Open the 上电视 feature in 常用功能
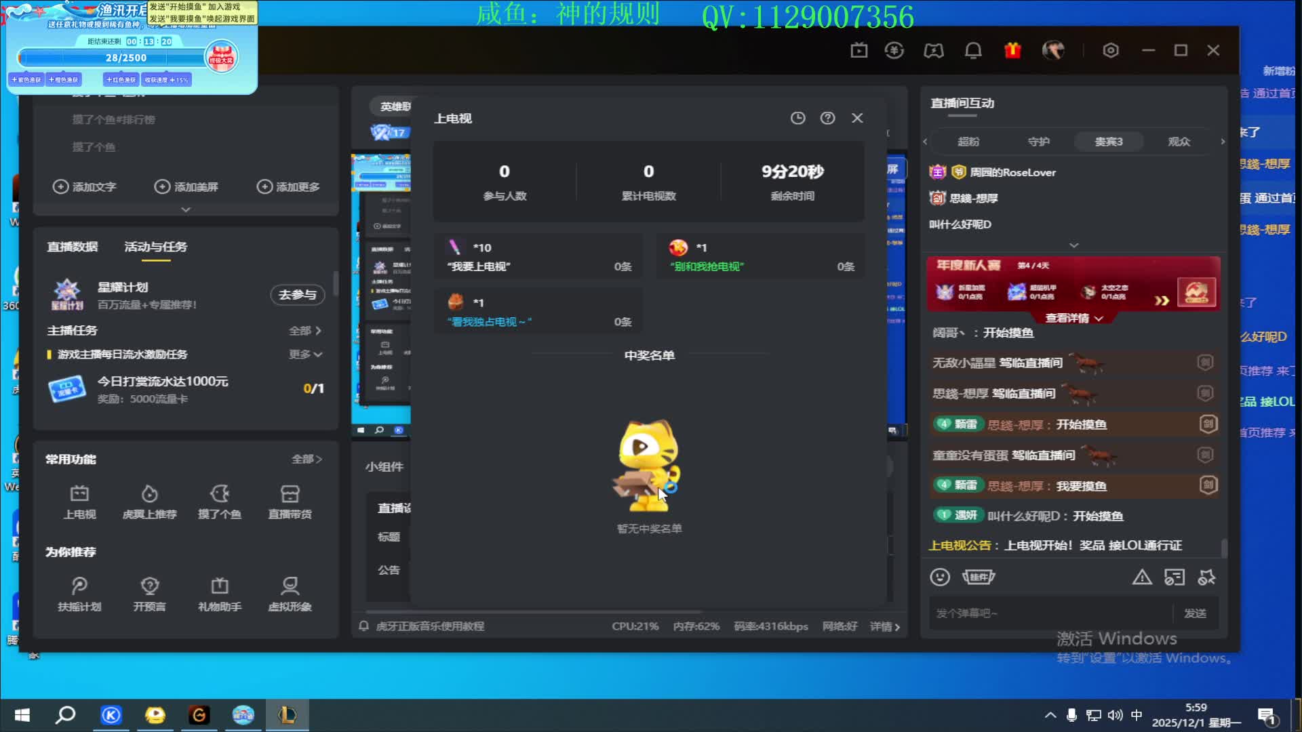This screenshot has height=732, width=1302. tap(79, 502)
